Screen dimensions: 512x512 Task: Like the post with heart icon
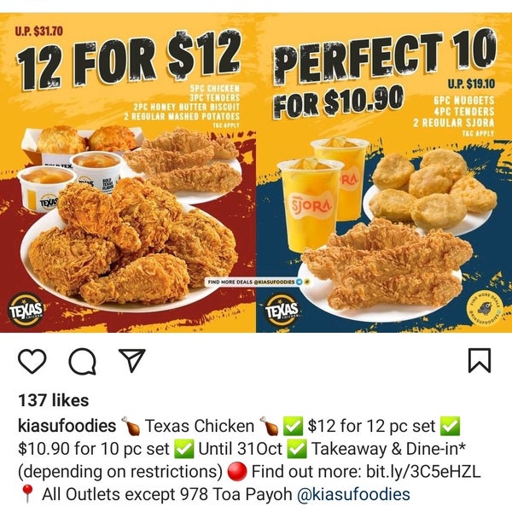32,361
